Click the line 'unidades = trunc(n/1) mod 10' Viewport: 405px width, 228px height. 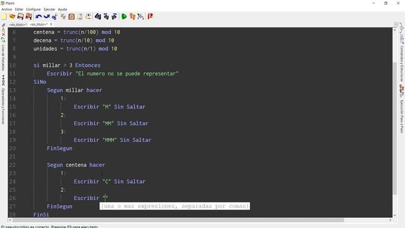75,49
